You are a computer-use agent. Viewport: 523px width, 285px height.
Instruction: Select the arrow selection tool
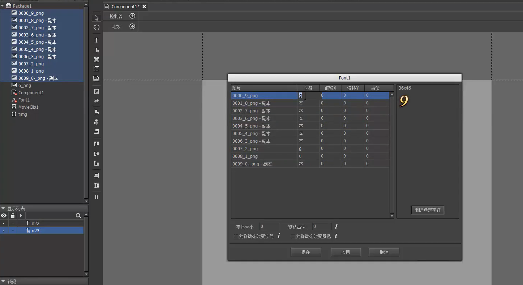(96, 17)
